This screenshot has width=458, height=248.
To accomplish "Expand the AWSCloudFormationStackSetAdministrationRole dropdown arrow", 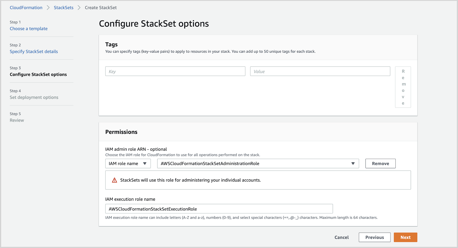I will (x=353, y=163).
